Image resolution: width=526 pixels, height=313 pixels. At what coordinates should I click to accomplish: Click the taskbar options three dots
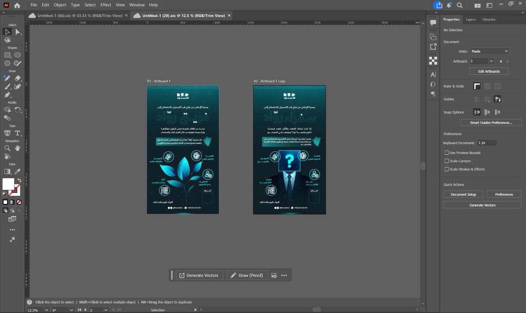tap(284, 275)
